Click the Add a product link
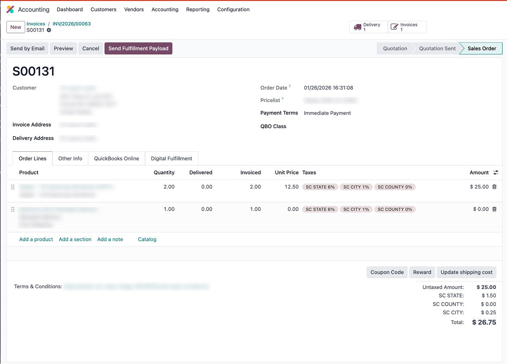The width and height of the screenshot is (507, 364). pyautogui.click(x=36, y=239)
